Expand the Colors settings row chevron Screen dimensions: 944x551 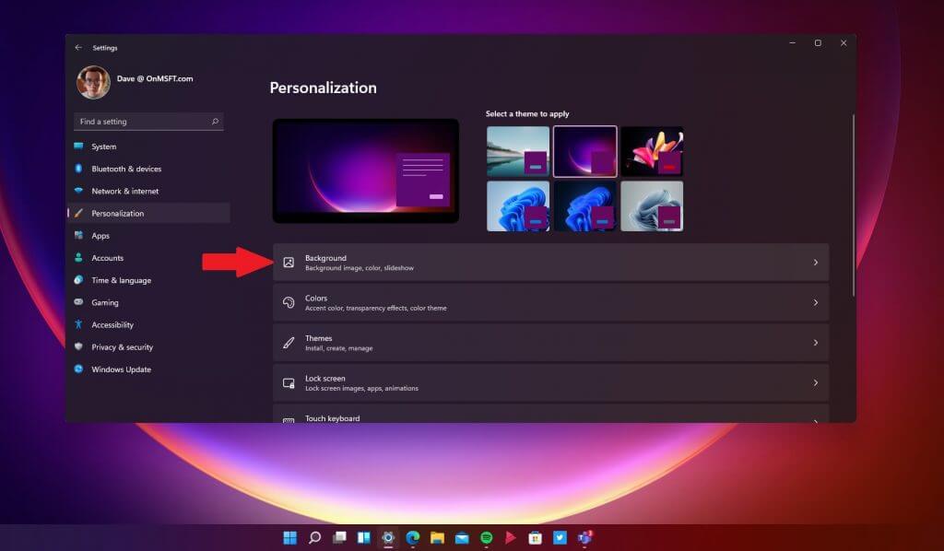[x=816, y=302]
